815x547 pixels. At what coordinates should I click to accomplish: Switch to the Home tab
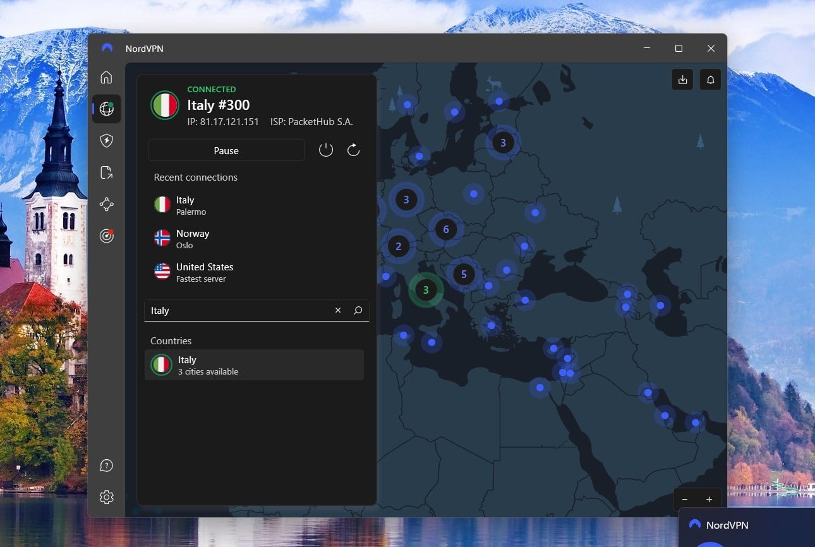(x=106, y=77)
